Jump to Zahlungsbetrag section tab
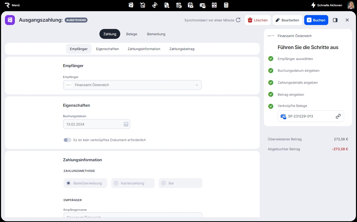This screenshot has height=222, width=357. coord(182,49)
